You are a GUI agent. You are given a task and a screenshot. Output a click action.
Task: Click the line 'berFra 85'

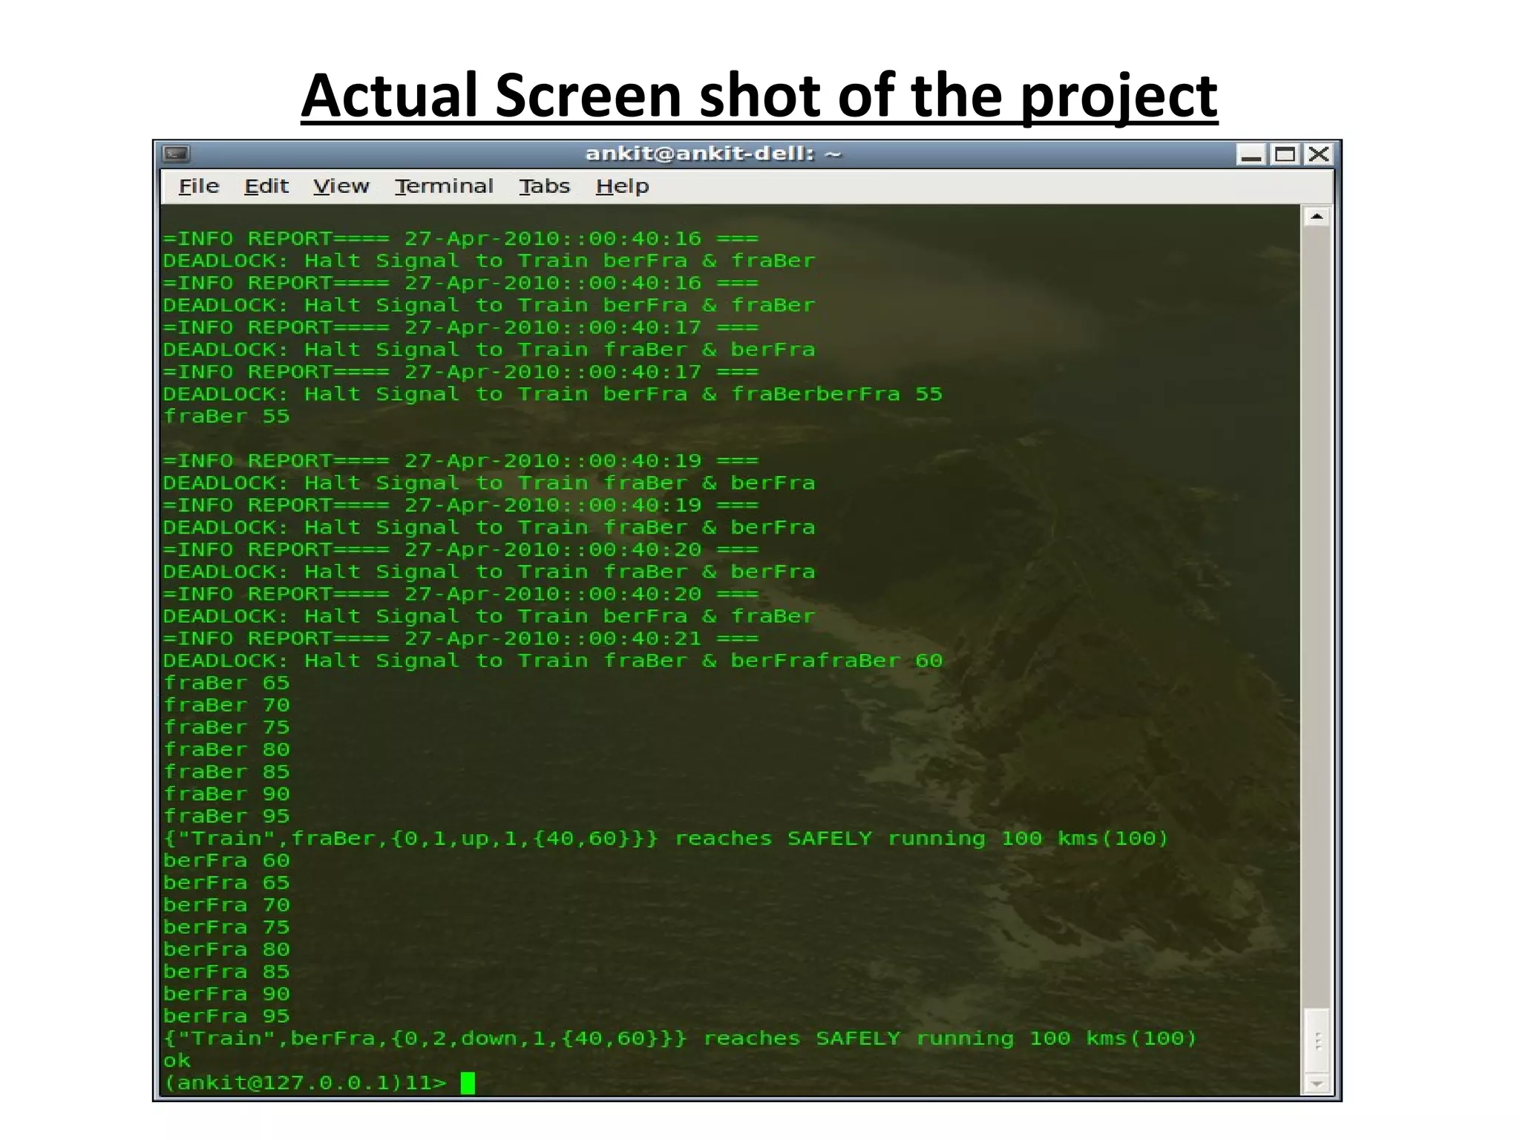(x=226, y=972)
